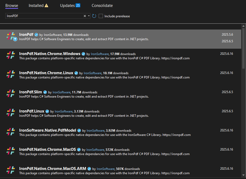Click version 2025.6.16 on IronPdf.Native.Chrome.Windows row
Screen dimensions: 246x179
tap(227, 54)
